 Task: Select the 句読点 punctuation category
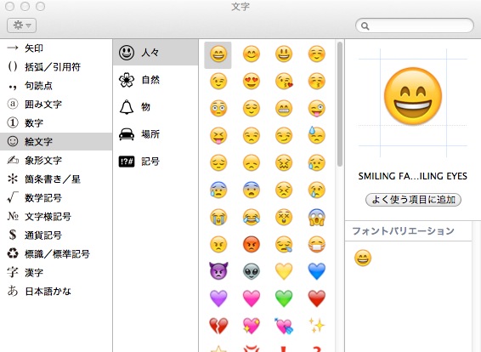click(56, 86)
